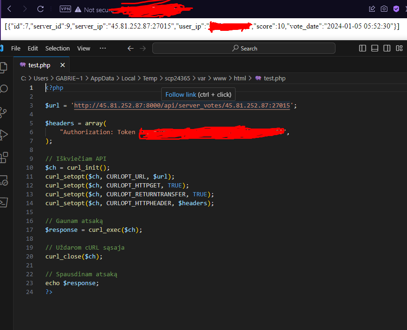The image size is (407, 330).
Task: Open the Run and Debug view
Action: tap(4, 135)
